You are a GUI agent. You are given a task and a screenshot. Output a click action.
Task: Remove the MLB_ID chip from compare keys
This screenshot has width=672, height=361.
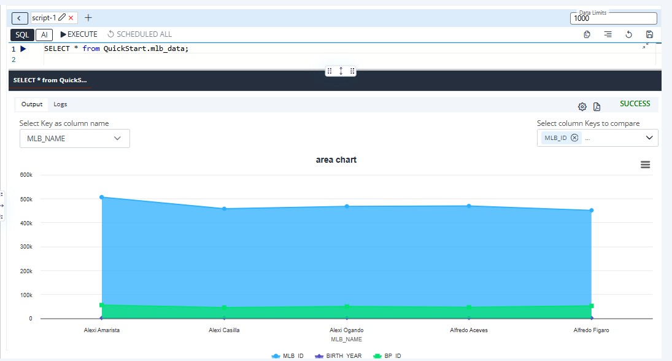(574, 138)
